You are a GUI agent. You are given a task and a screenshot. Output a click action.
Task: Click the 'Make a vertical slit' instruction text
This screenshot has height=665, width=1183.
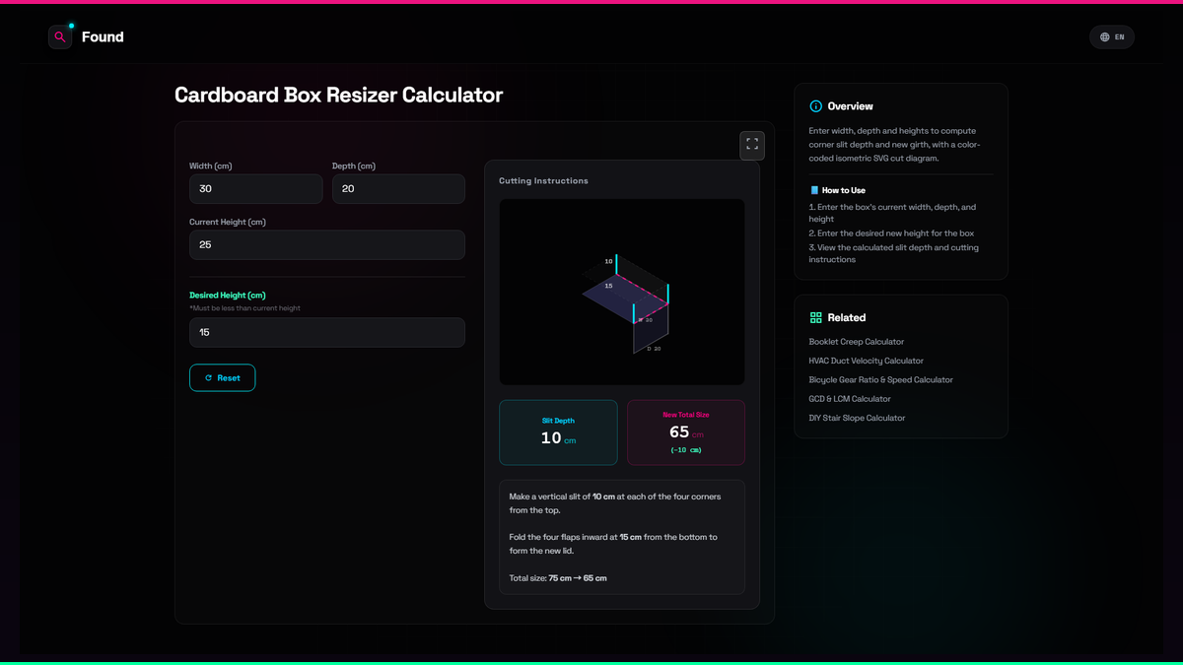(x=614, y=503)
